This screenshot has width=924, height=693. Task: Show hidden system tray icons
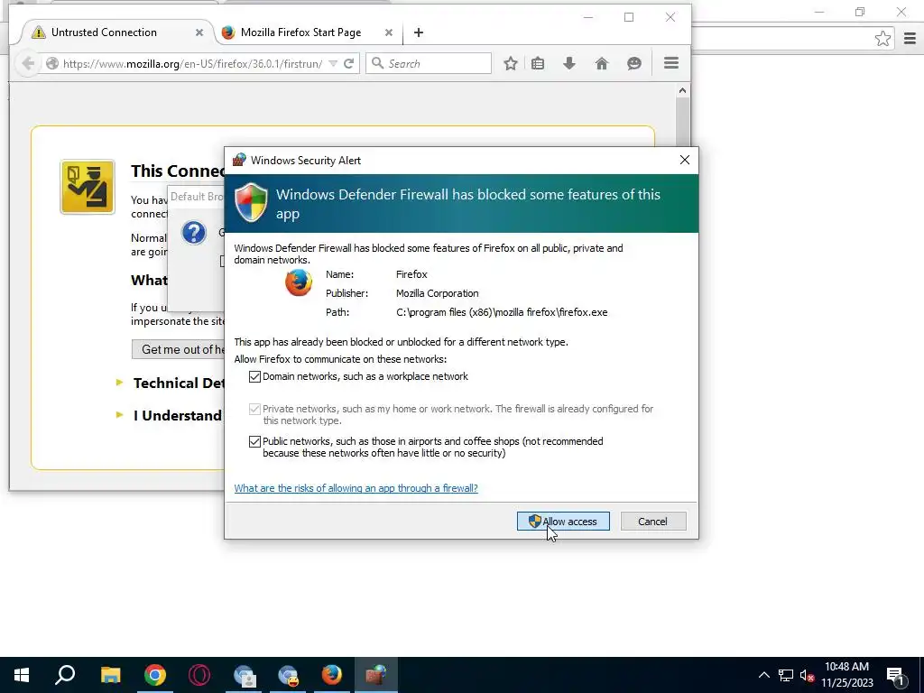click(x=763, y=675)
